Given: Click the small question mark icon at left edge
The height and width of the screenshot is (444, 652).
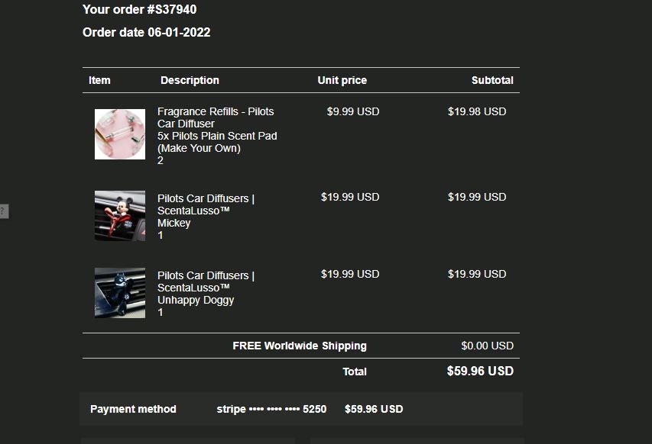Looking at the screenshot, I should point(4,211).
